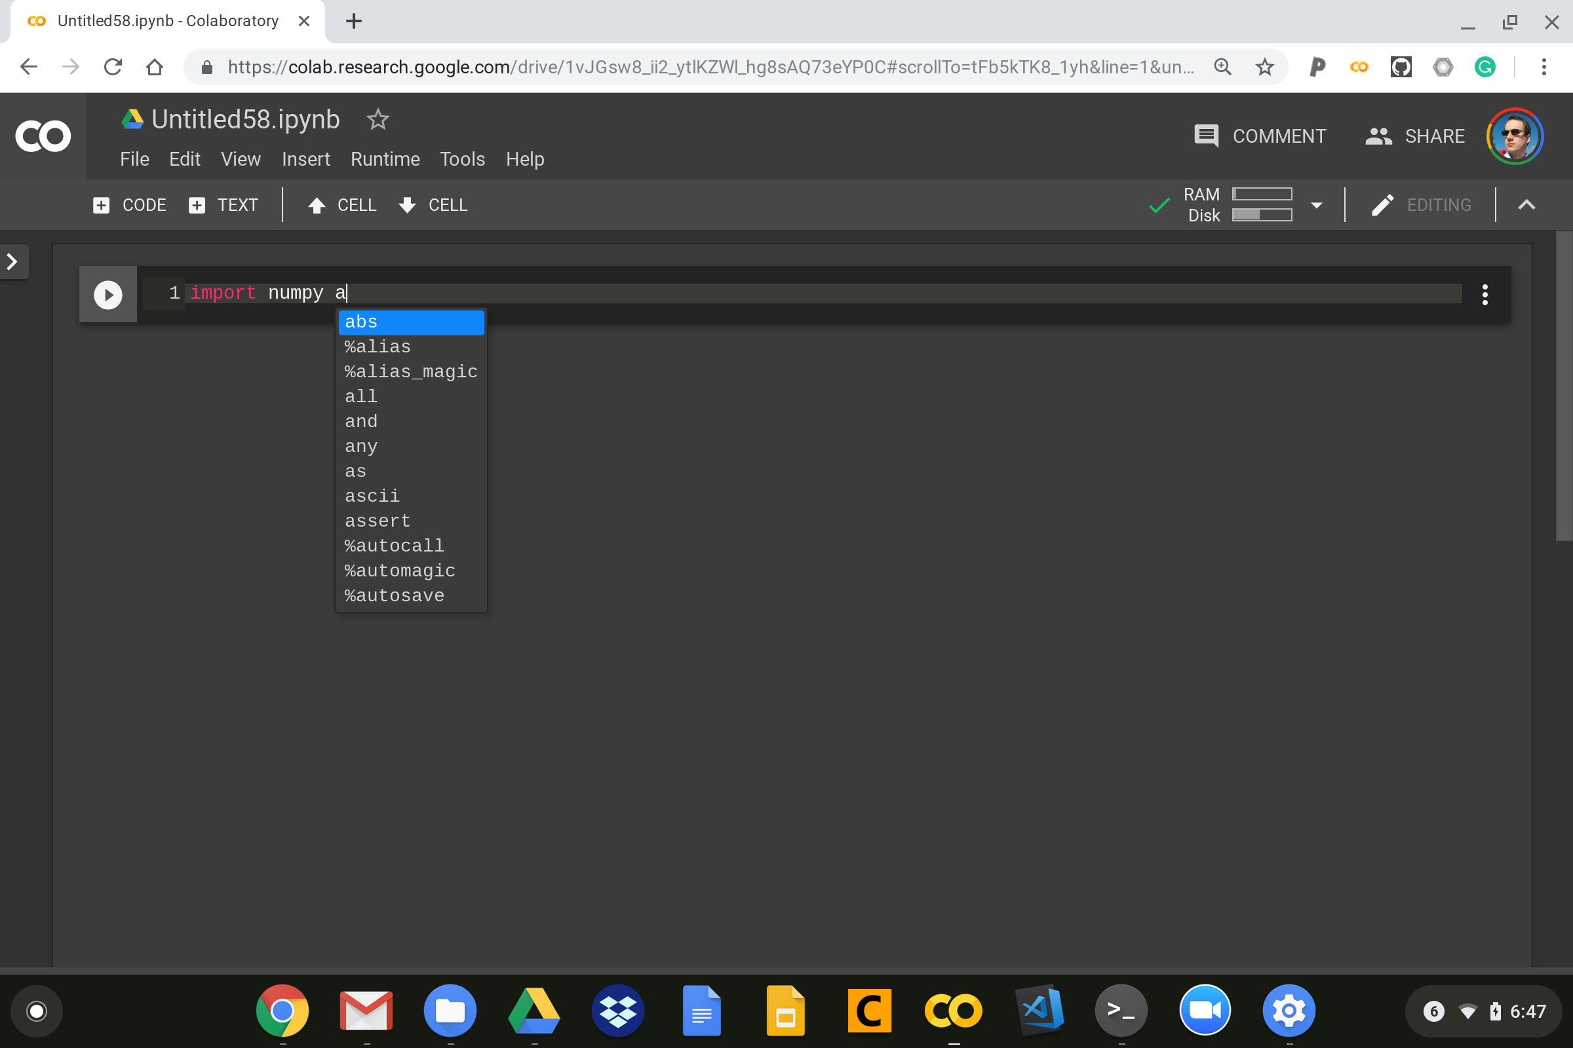Toggle the EDITING mode pencil control

coord(1382,204)
